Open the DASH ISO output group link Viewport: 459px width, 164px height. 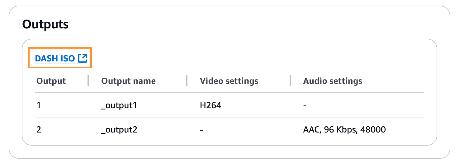coord(55,58)
